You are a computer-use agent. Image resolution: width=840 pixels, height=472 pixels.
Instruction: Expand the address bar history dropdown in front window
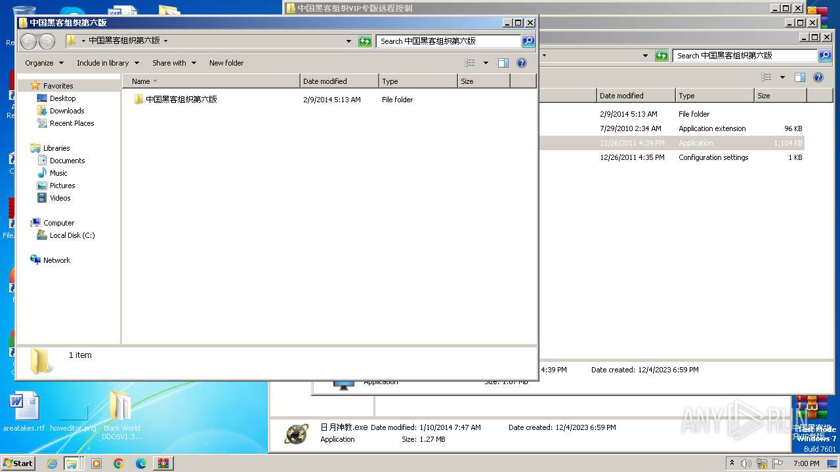point(349,41)
